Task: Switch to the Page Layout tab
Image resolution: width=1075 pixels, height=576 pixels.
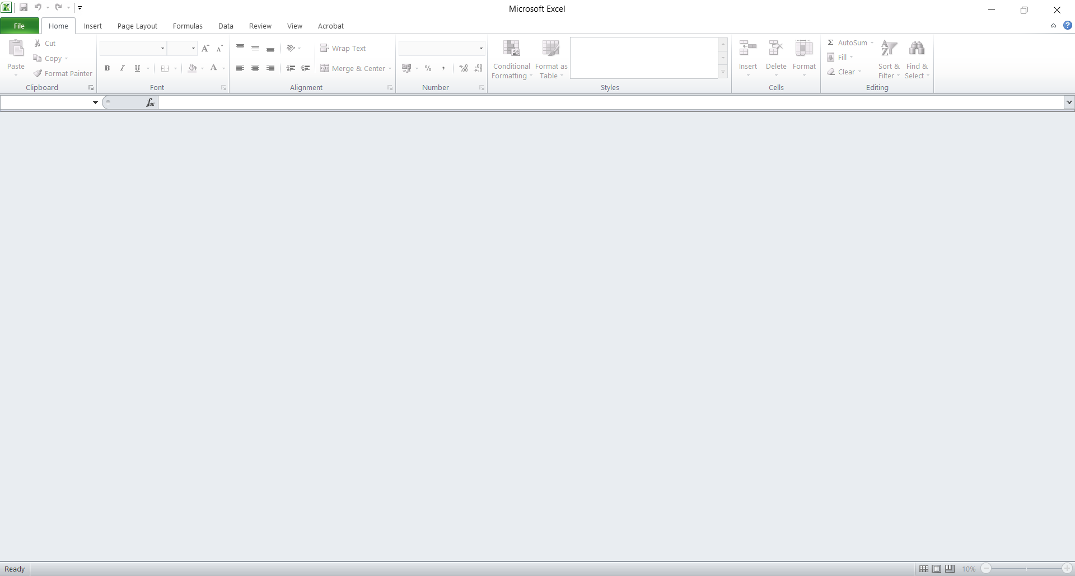Action: pos(137,26)
